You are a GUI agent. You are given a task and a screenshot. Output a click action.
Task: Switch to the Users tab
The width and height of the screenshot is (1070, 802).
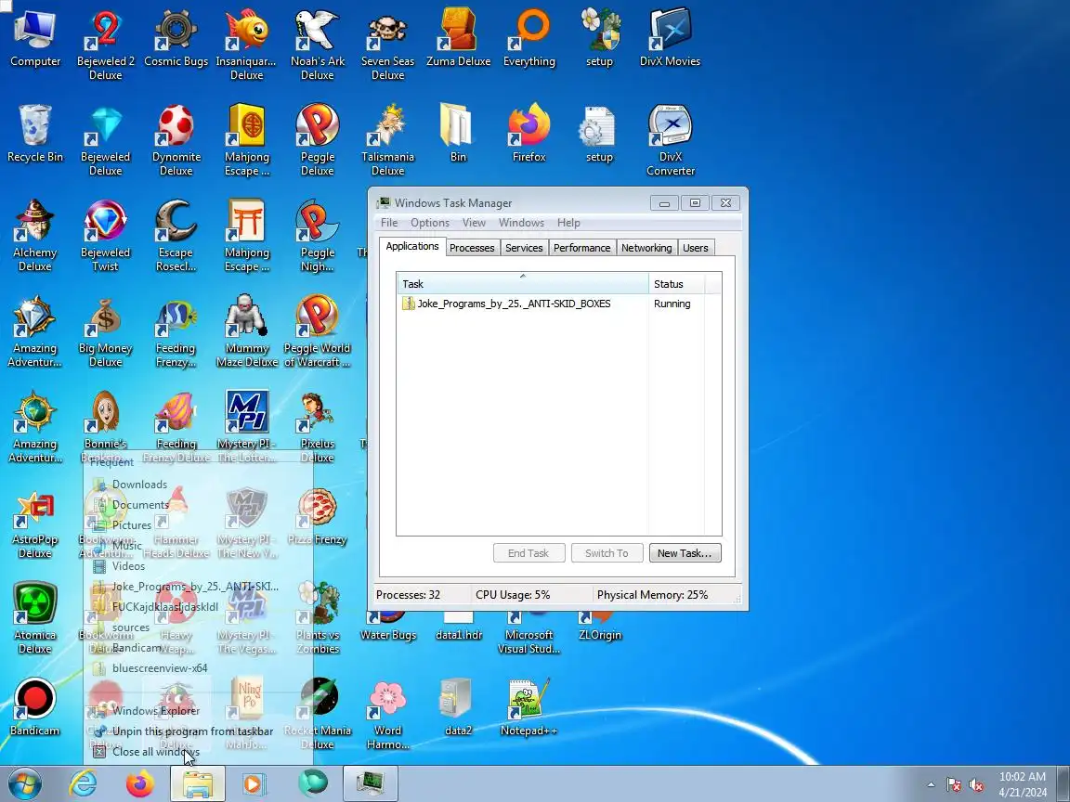(x=696, y=248)
